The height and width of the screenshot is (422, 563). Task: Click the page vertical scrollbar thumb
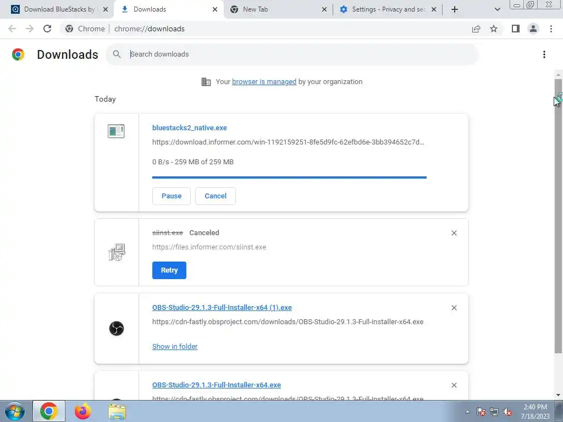pos(558,215)
